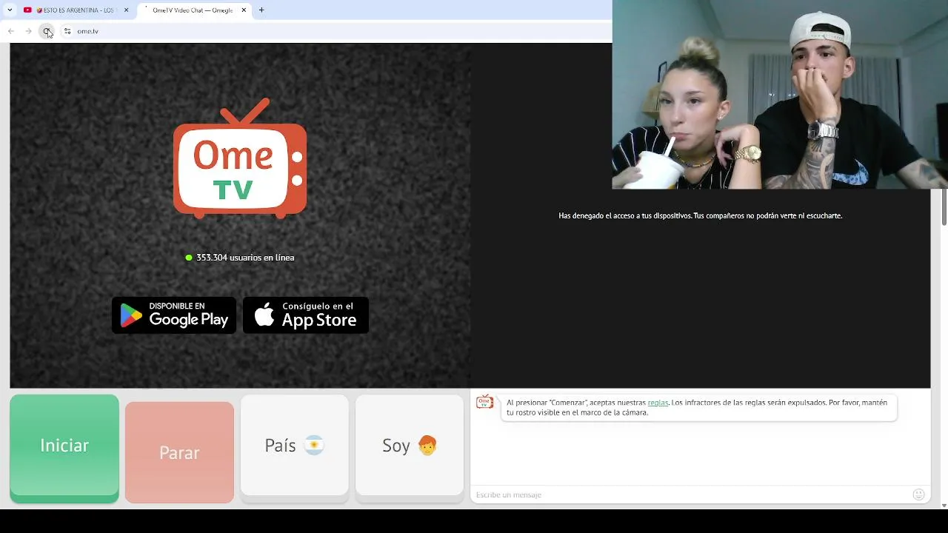Screen dimensions: 948x533
Task: Click the OmeTV avatar in chat notice
Action: (485, 402)
